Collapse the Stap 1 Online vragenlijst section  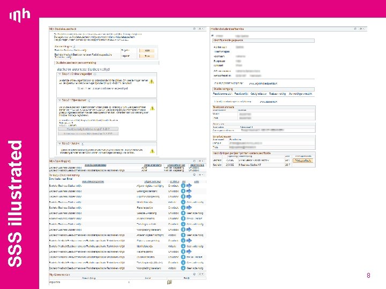point(60,74)
